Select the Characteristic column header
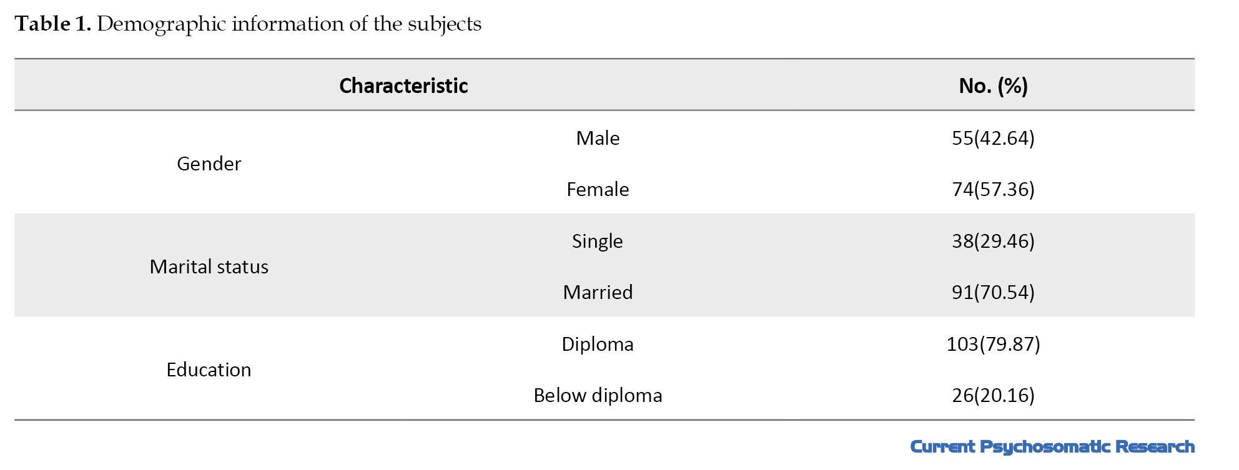Image resolution: width=1239 pixels, height=470 pixels. point(403,86)
